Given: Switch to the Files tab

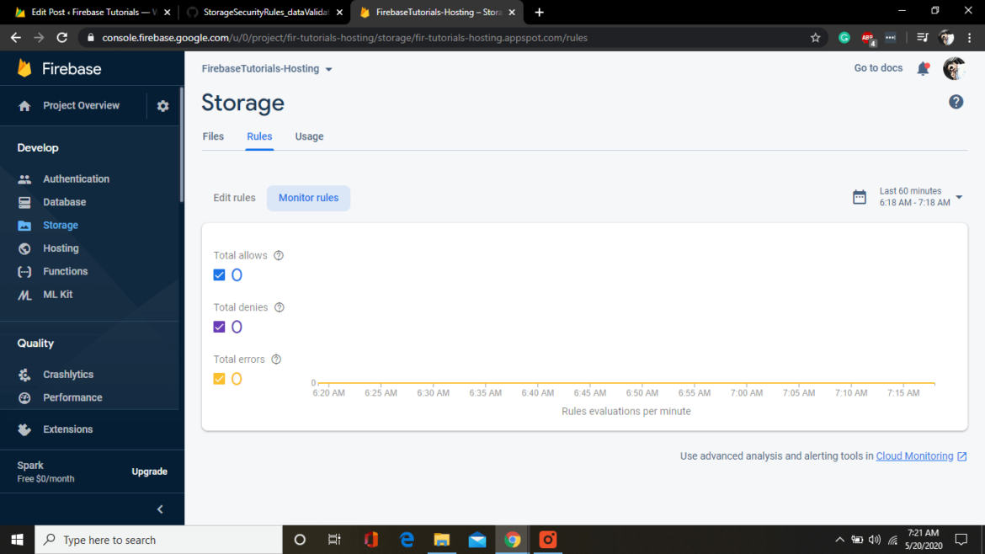Looking at the screenshot, I should pyautogui.click(x=213, y=136).
